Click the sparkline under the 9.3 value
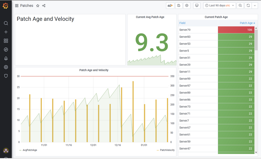The width and height of the screenshot is (261, 159). (152, 60)
